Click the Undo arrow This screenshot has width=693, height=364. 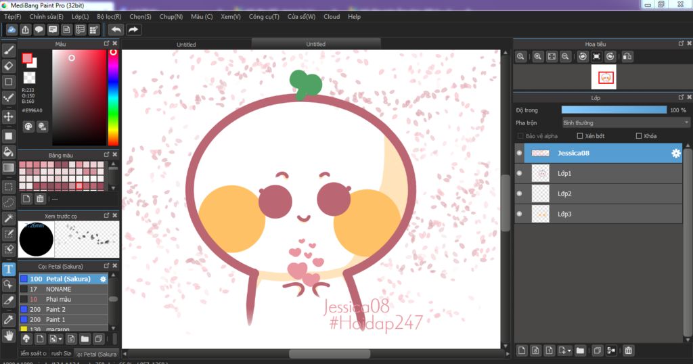(116, 30)
